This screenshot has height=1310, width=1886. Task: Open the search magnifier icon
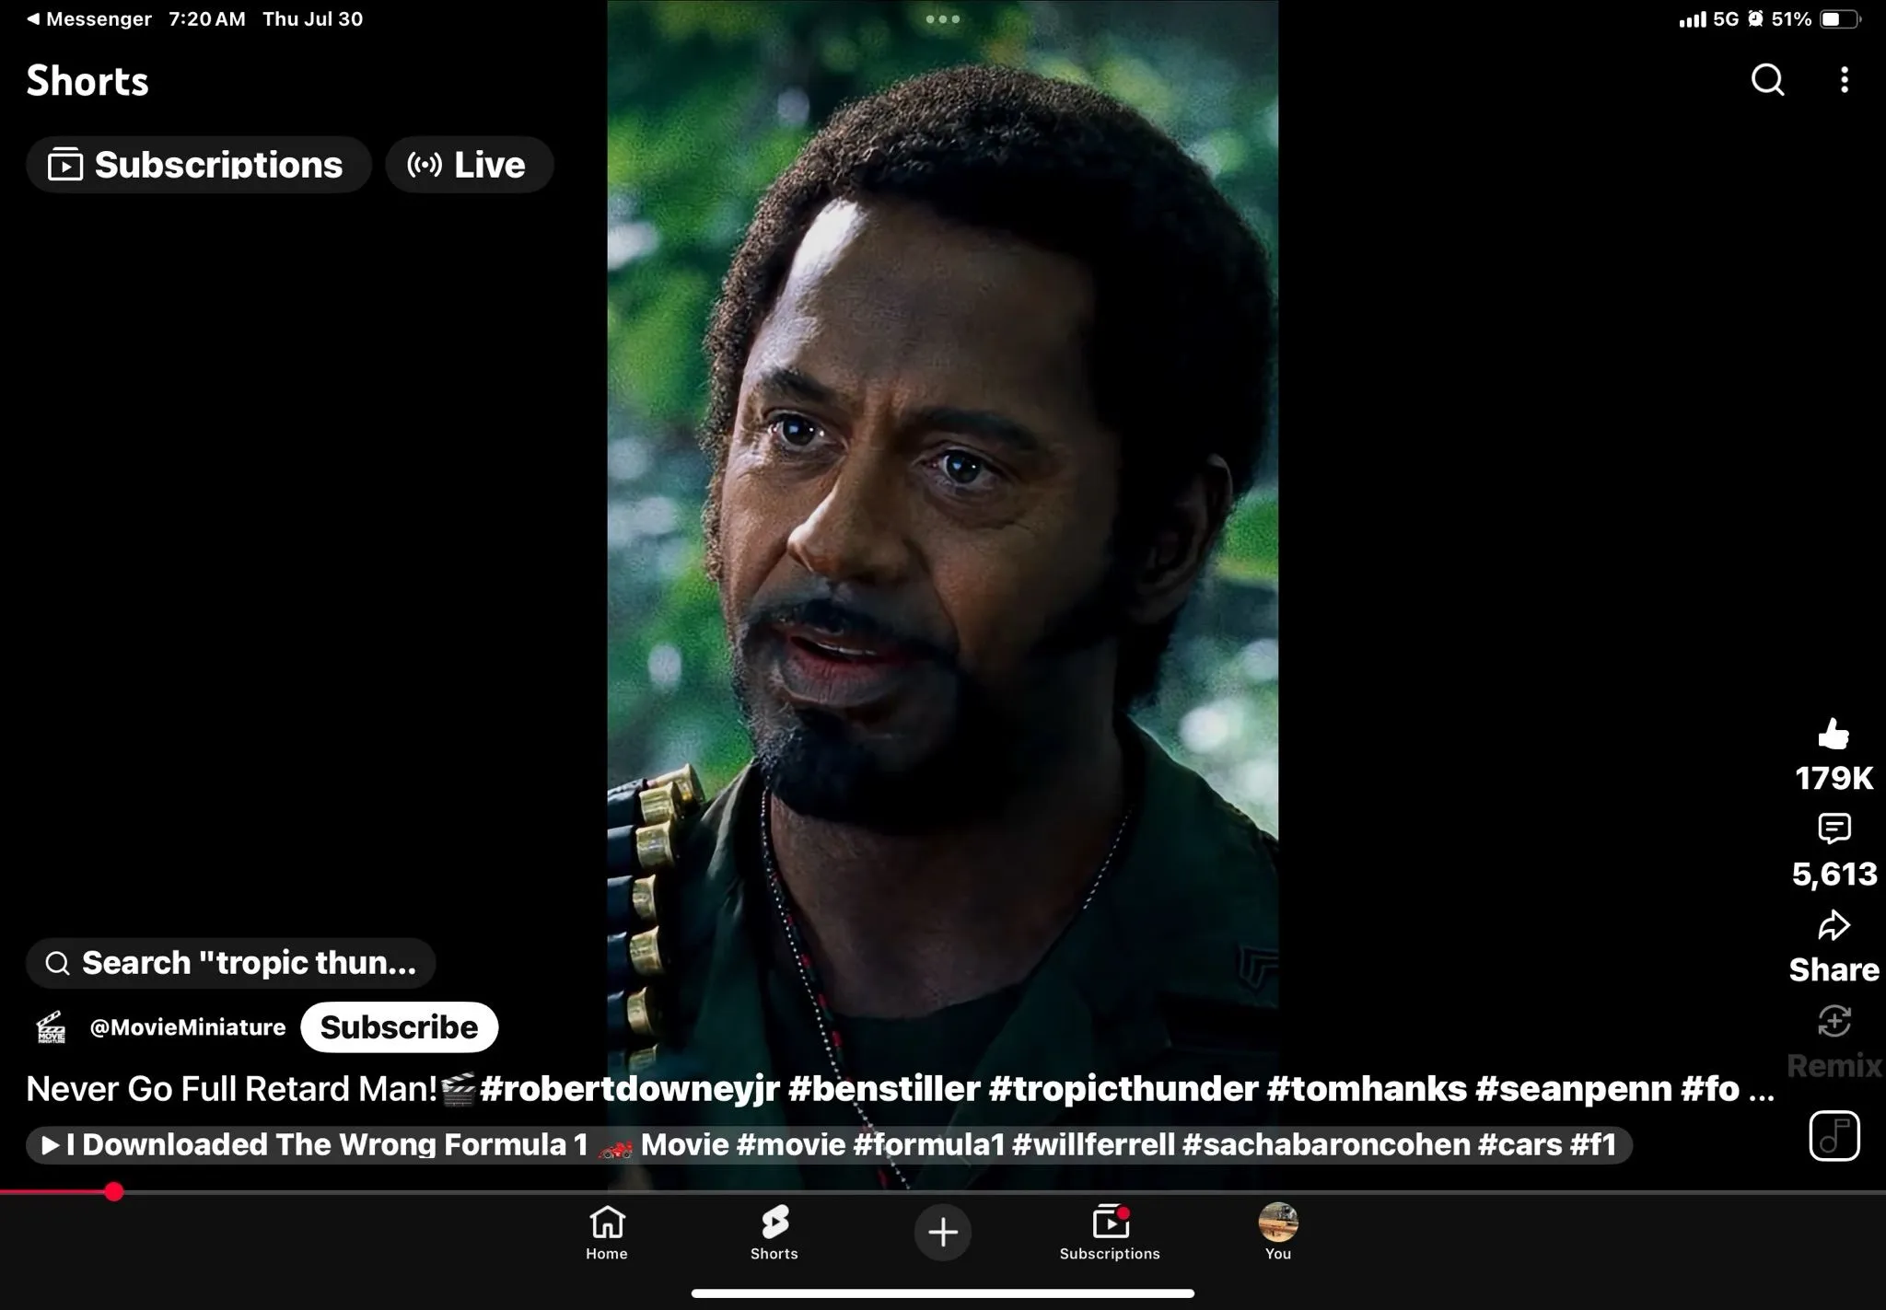tap(1767, 80)
